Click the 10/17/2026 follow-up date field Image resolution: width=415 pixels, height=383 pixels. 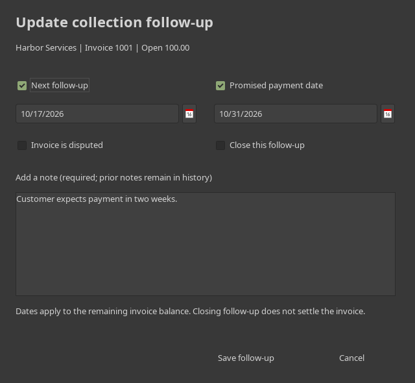click(x=97, y=114)
